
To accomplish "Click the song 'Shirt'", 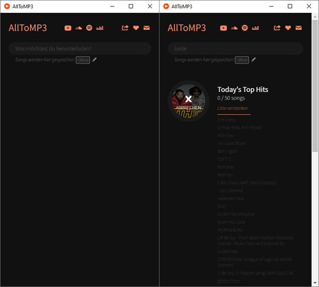I will click(222, 206).
